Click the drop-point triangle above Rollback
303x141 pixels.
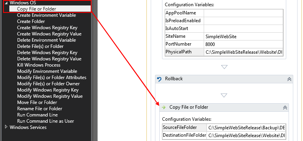pos(224,67)
